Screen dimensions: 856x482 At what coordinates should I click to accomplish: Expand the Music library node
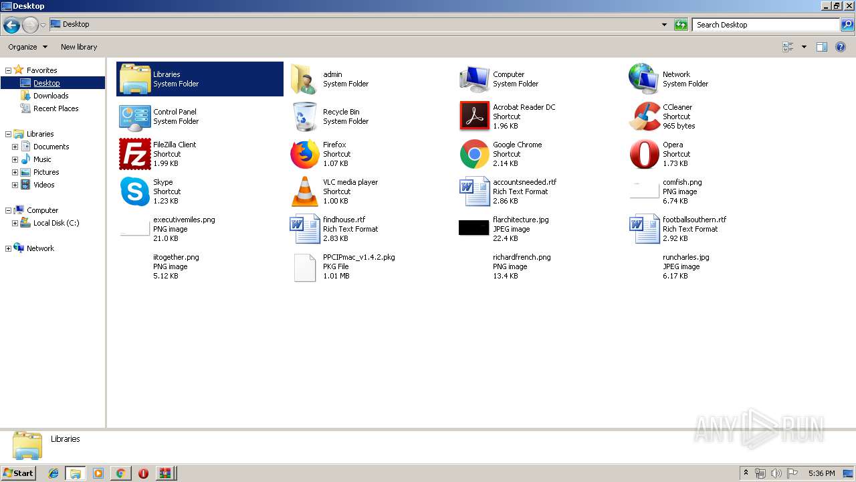click(15, 159)
